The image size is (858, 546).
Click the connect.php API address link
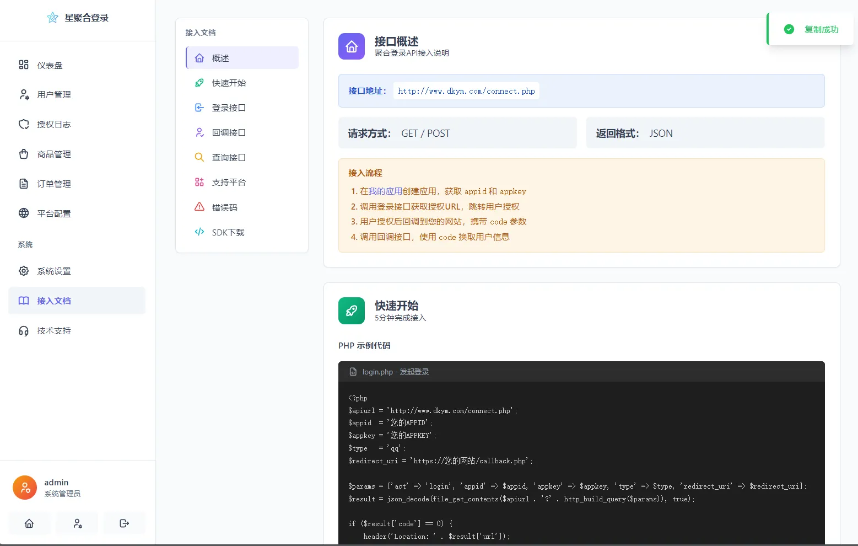pos(466,90)
